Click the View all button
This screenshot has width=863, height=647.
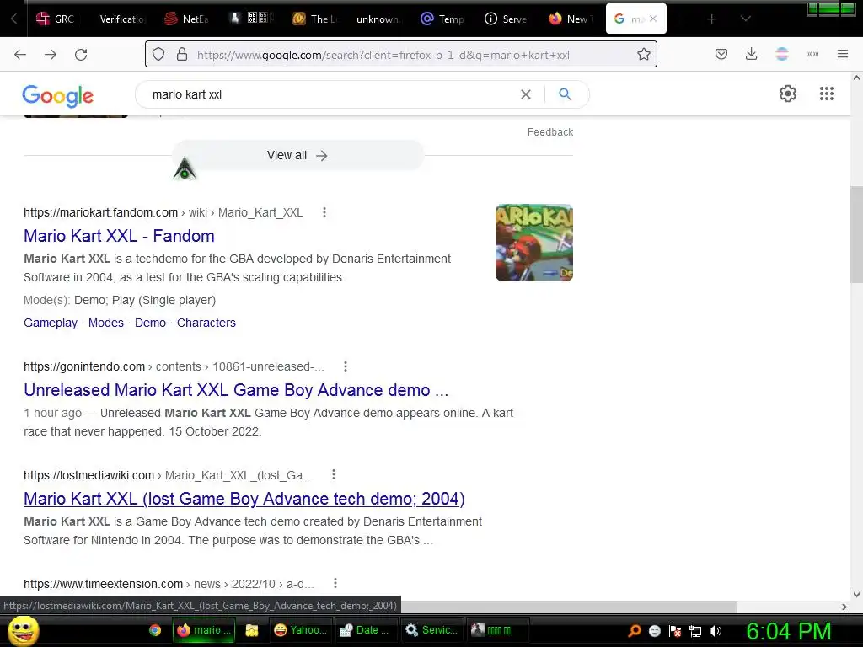[x=297, y=155]
